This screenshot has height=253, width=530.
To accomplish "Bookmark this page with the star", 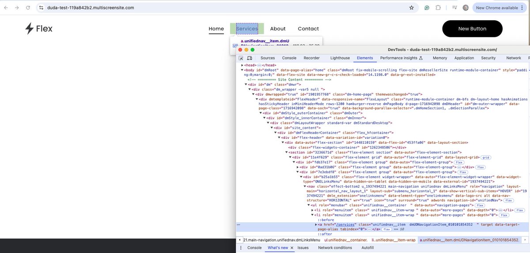I will [x=411, y=7].
